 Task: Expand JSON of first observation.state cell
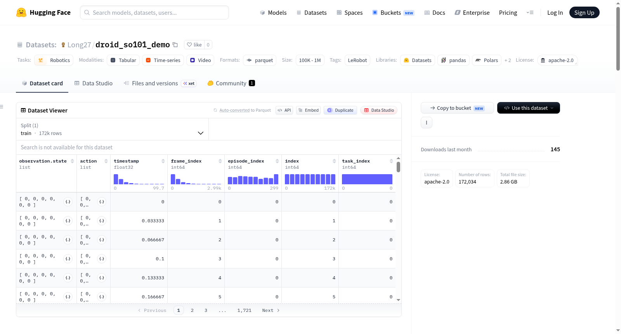[x=68, y=202]
